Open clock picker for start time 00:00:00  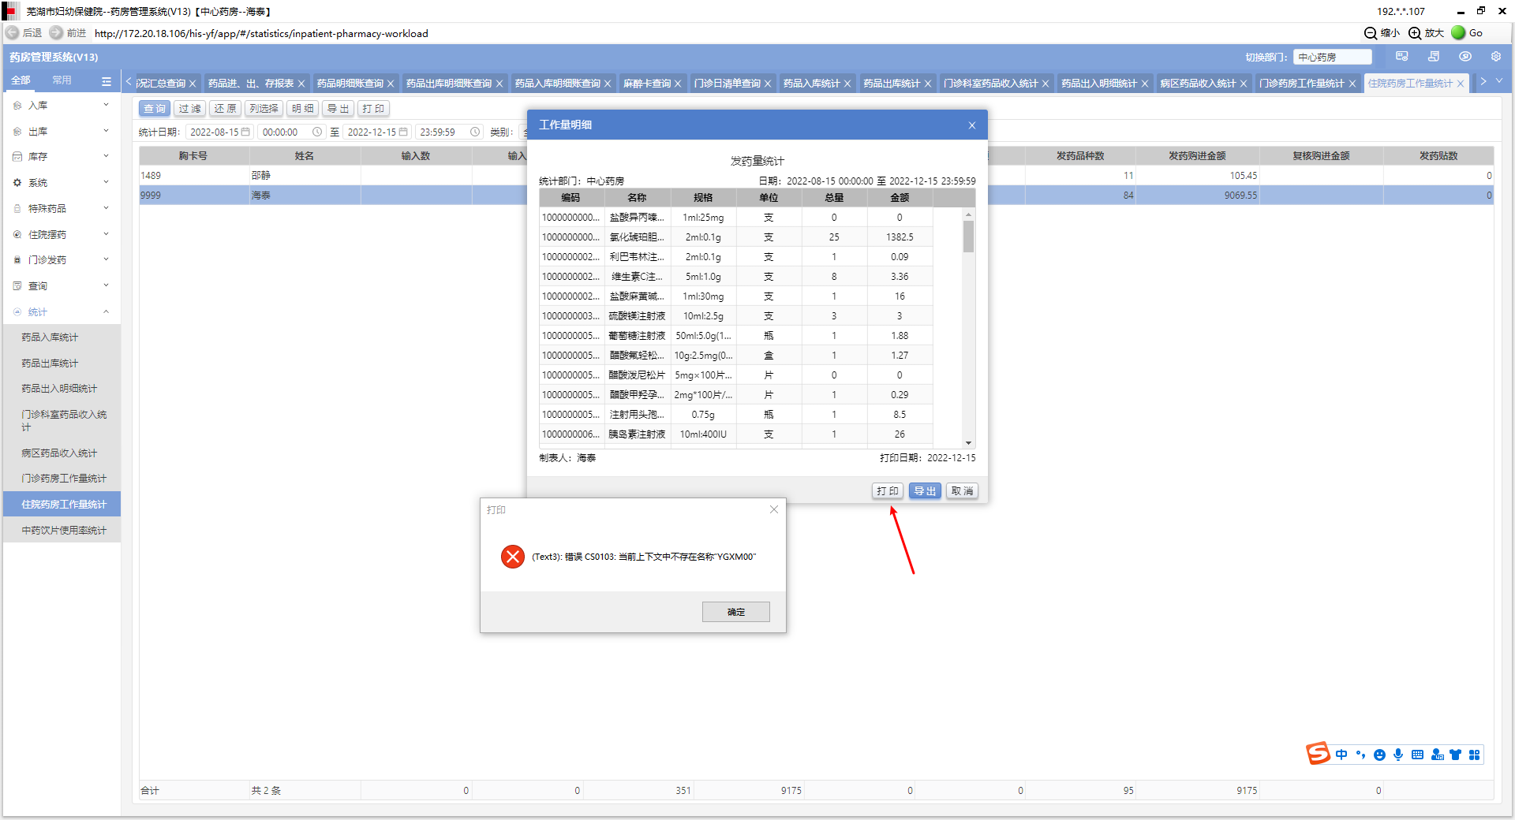(x=317, y=132)
